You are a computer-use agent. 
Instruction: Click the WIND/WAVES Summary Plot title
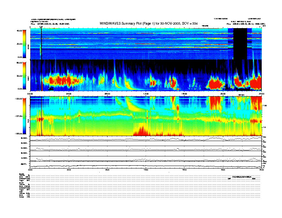[x=148, y=24]
